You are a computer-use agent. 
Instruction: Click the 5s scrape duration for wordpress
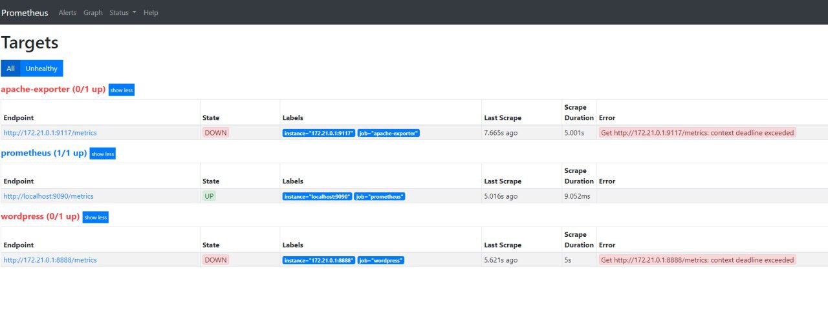click(x=568, y=260)
